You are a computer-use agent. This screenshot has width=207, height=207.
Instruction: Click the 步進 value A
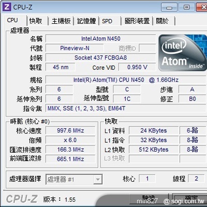click(193, 90)
